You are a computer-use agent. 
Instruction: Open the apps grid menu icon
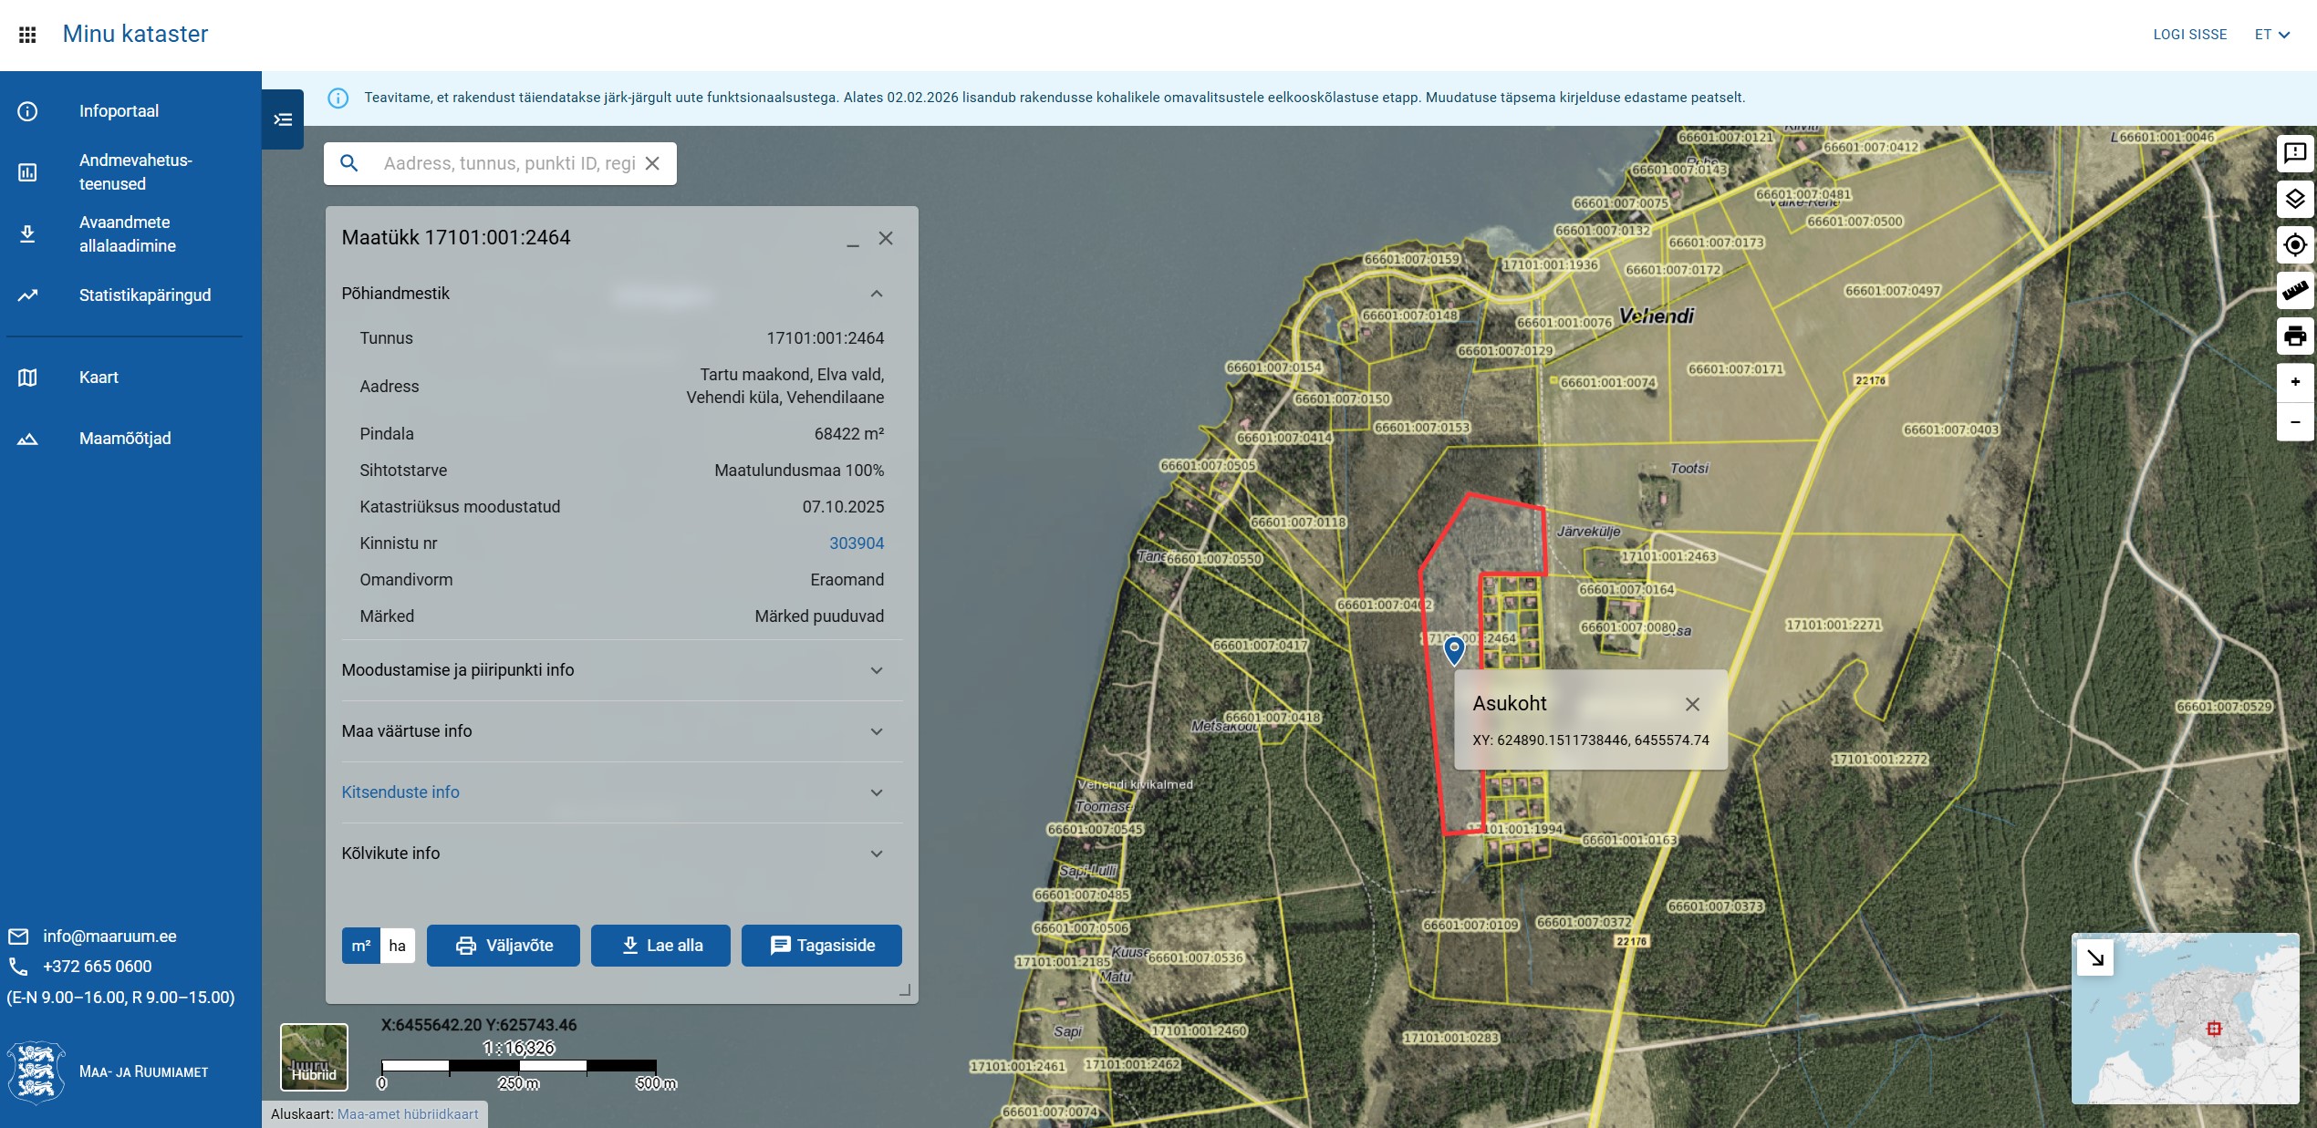(x=27, y=35)
